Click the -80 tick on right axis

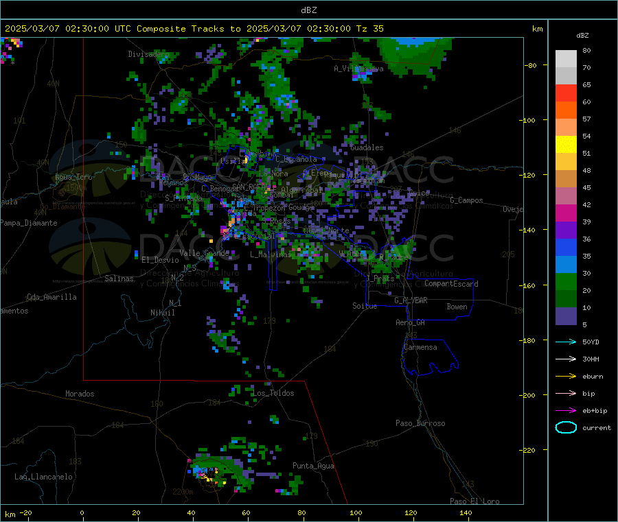point(530,65)
